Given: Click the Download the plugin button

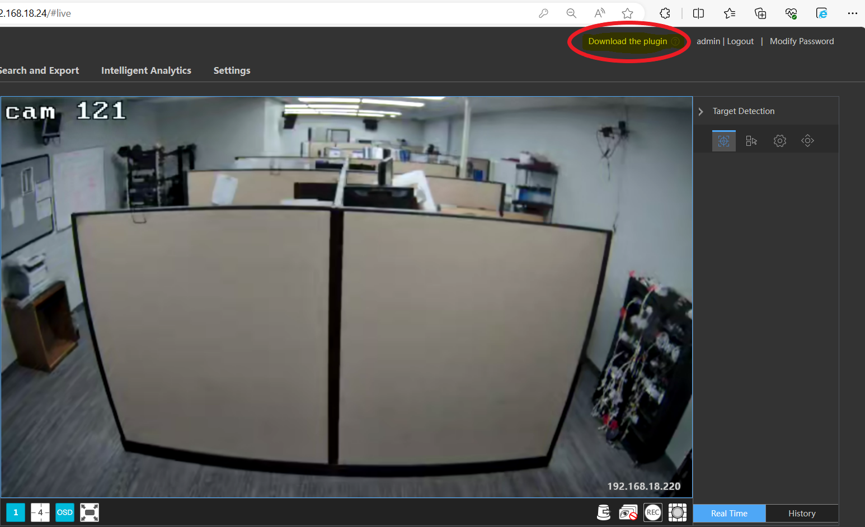Looking at the screenshot, I should 628,41.
